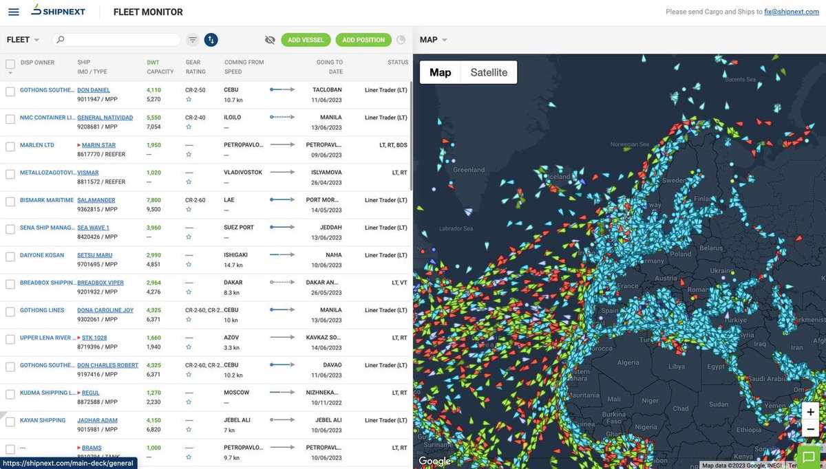Open the KAYAN SHIPPING owner link
The height and width of the screenshot is (469, 826).
click(43, 420)
